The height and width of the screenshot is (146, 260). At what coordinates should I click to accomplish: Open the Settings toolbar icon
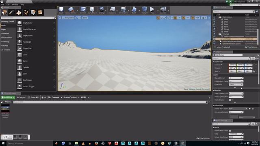click(102, 10)
